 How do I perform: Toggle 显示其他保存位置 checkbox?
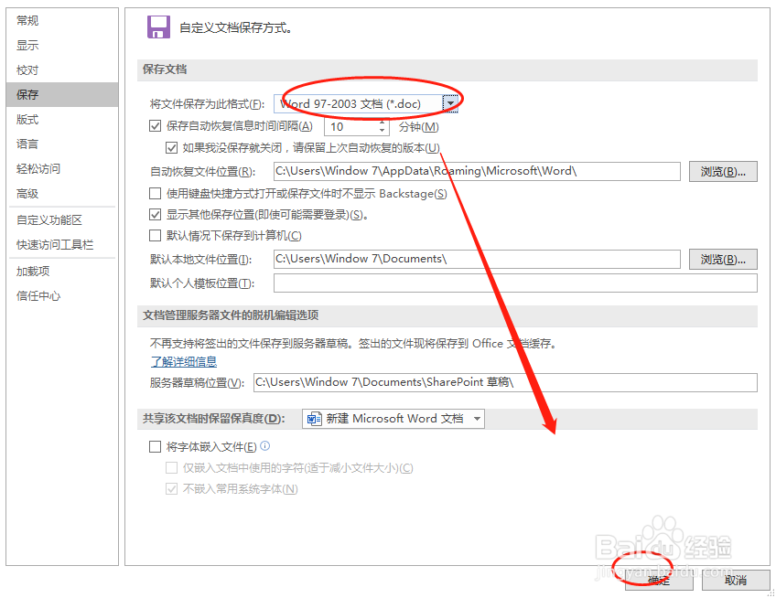[x=155, y=214]
